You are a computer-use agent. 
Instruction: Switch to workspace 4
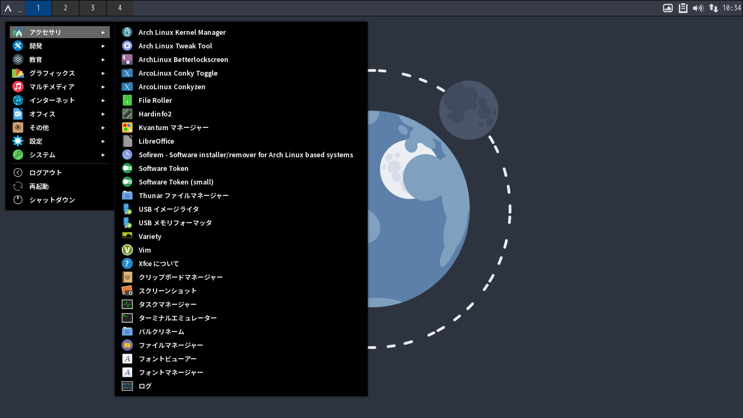(120, 8)
